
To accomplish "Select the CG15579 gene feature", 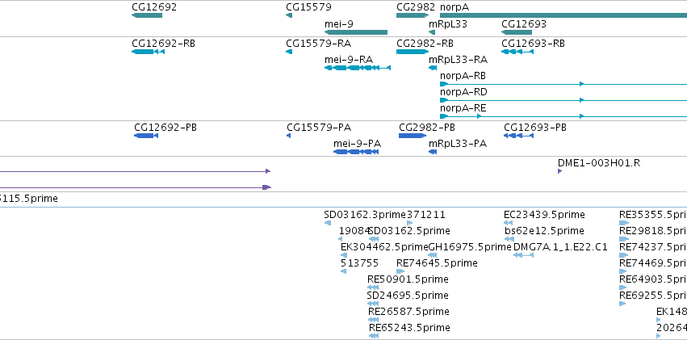I will click(x=289, y=15).
